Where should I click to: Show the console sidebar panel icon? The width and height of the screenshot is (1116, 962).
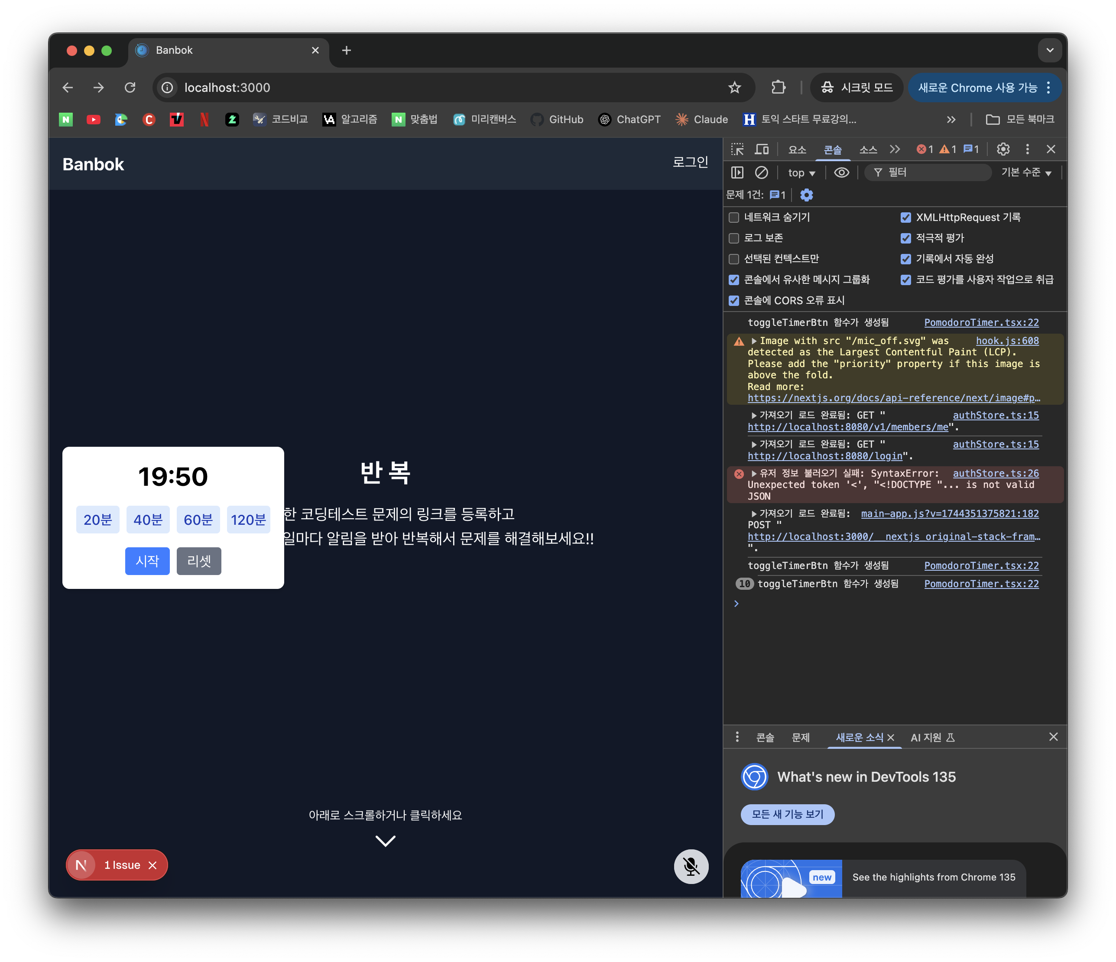pyautogui.click(x=737, y=172)
